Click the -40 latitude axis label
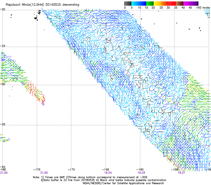 [x=3, y=167]
